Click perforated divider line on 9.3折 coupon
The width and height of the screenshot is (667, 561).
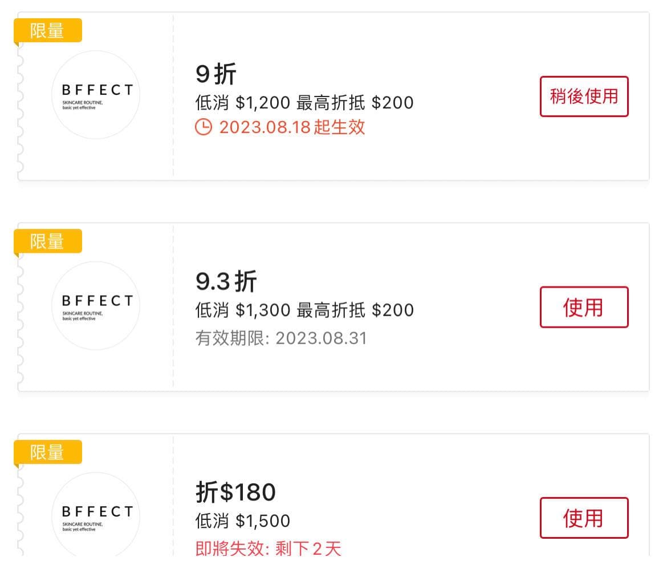coord(173,306)
